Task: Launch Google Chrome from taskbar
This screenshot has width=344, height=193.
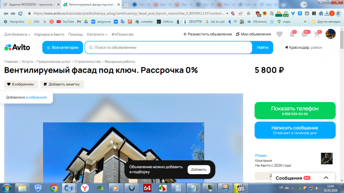Action: coord(54,188)
